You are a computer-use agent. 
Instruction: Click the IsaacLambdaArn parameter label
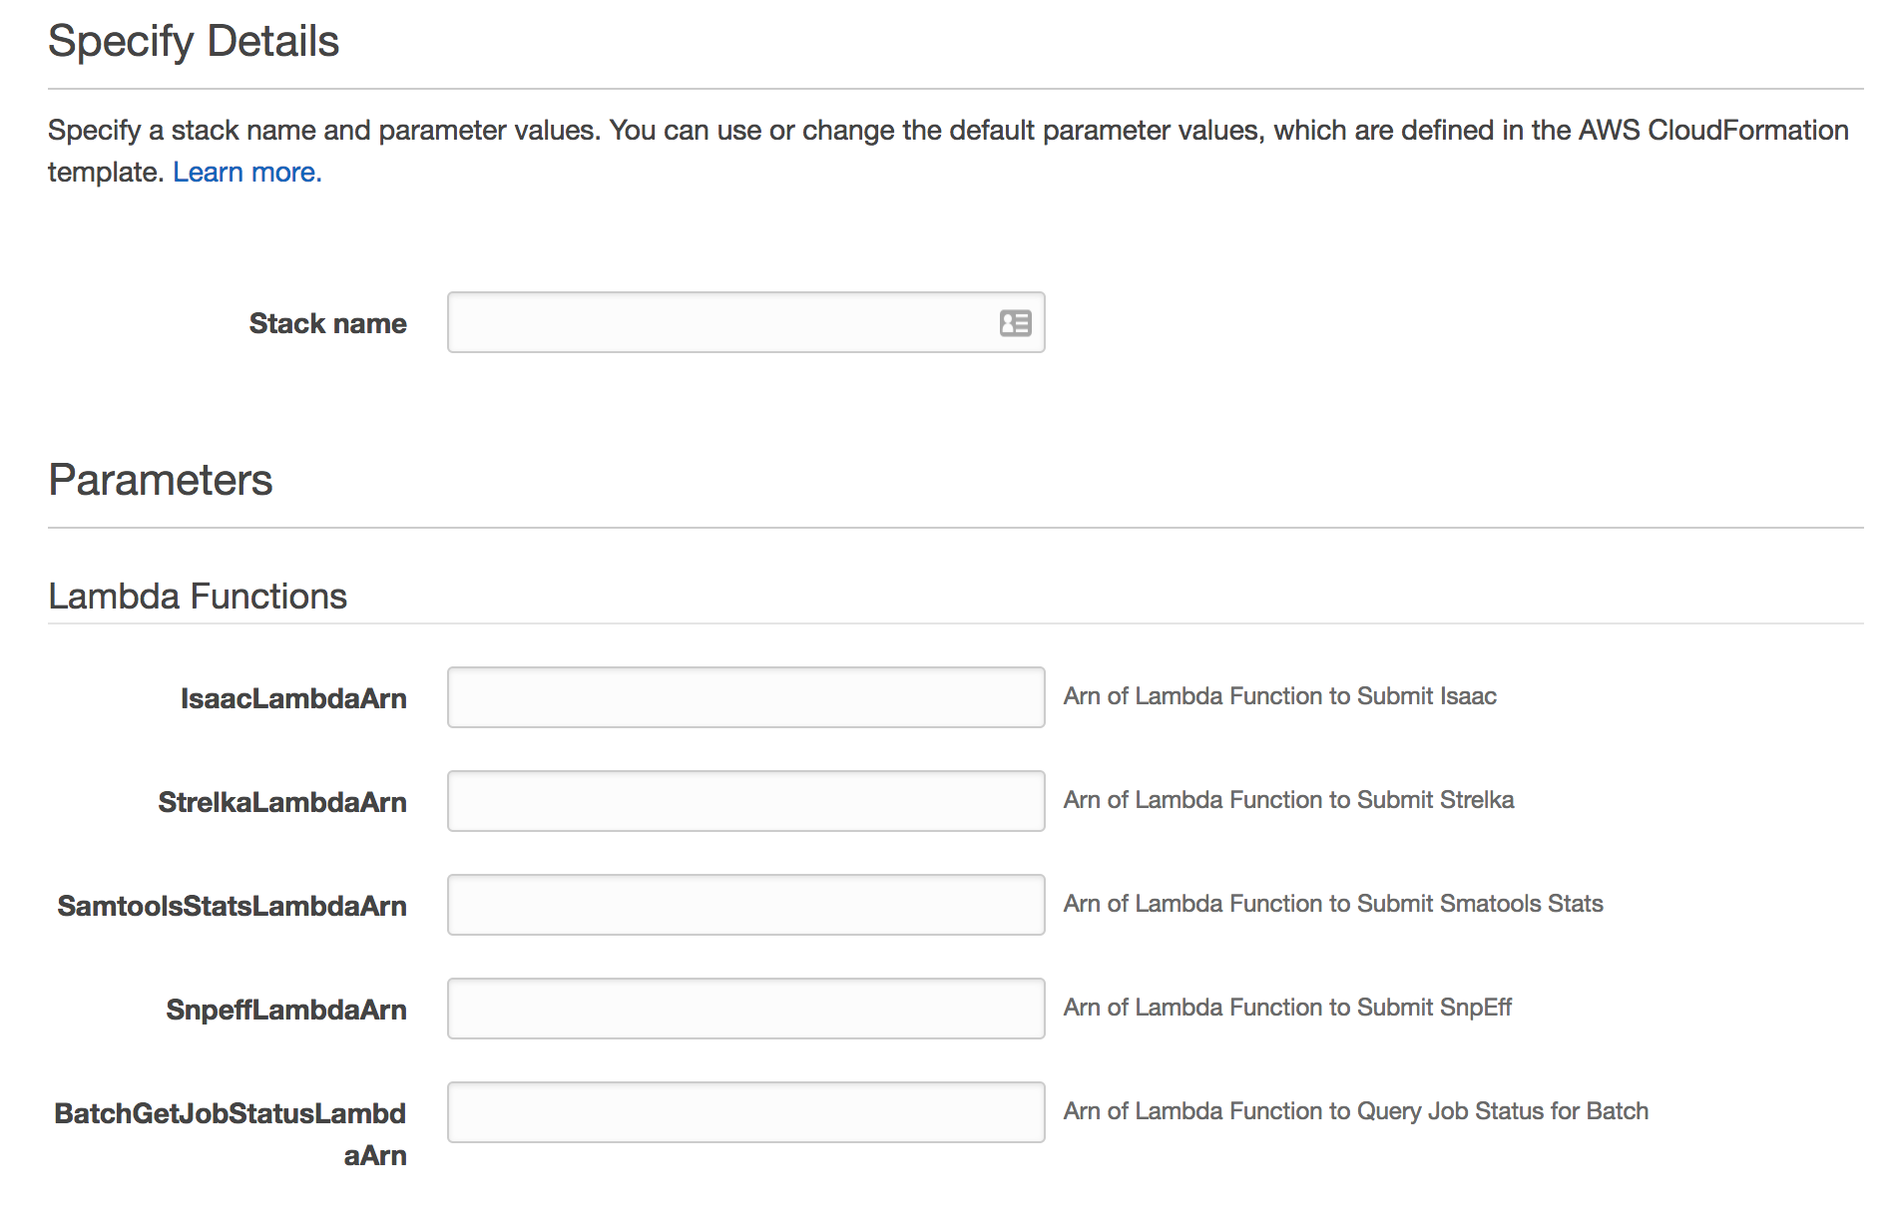(x=293, y=698)
